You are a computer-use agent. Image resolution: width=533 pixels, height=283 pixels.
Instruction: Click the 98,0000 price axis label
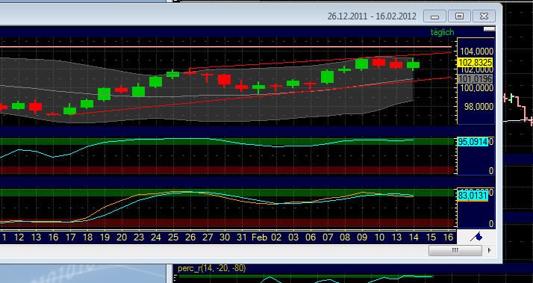point(479,107)
